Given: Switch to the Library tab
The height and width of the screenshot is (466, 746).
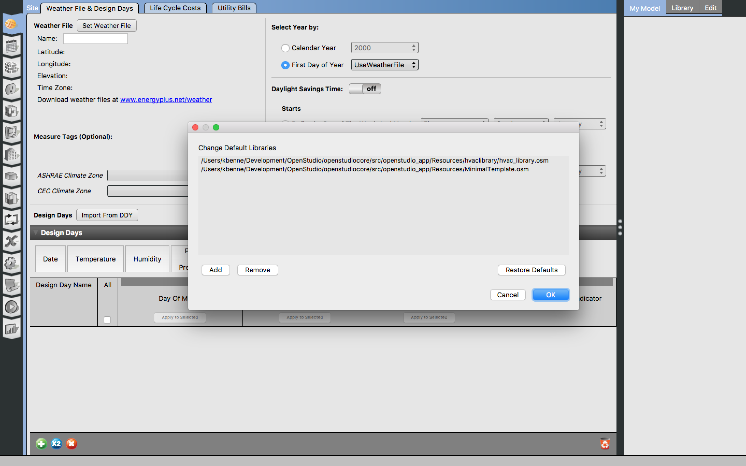Looking at the screenshot, I should (682, 8).
